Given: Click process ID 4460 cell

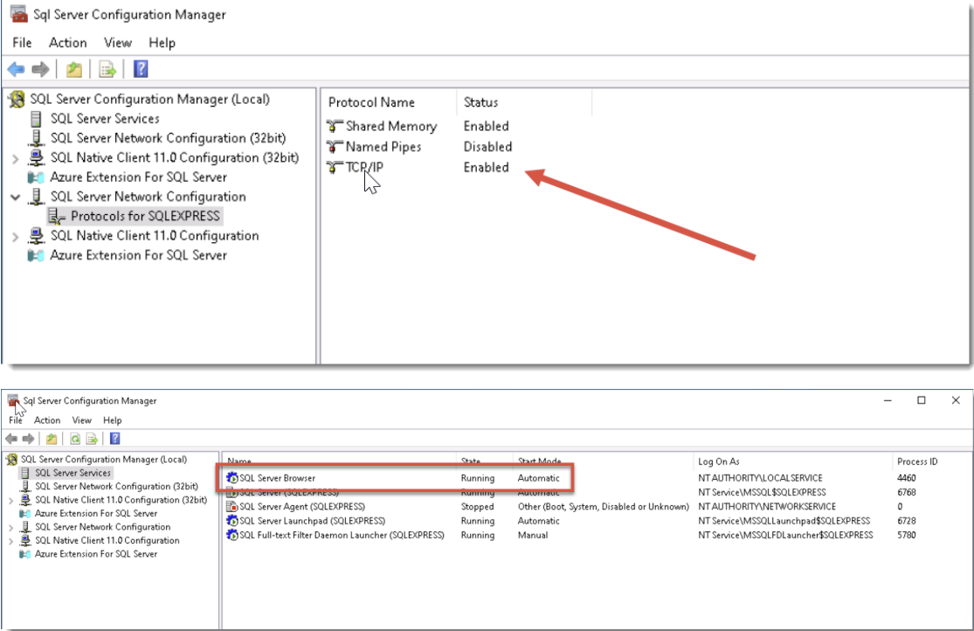Looking at the screenshot, I should (x=906, y=478).
